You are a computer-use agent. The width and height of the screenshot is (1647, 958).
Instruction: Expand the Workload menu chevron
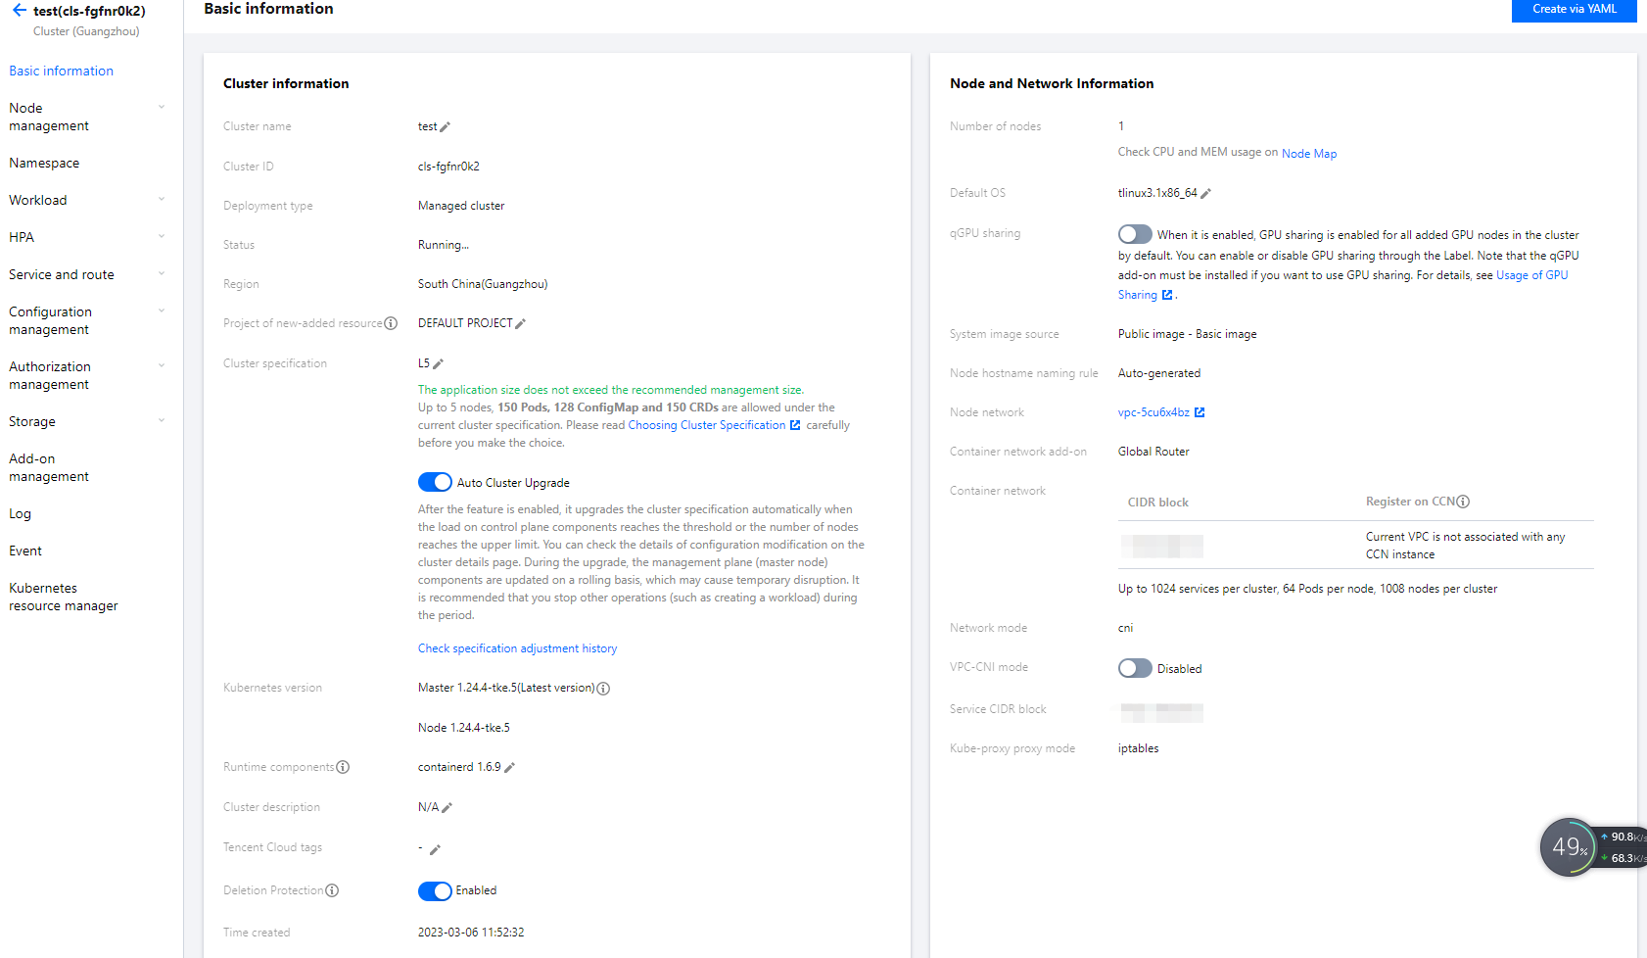[x=162, y=200]
